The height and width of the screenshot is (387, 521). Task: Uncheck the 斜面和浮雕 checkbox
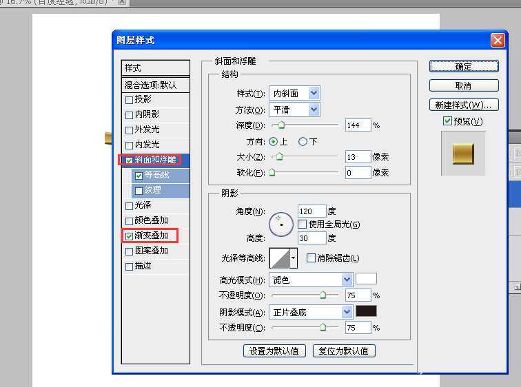coord(130,160)
